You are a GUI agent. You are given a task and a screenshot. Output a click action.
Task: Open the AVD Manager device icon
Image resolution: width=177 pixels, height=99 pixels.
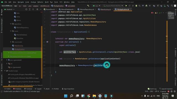pos(165,6)
